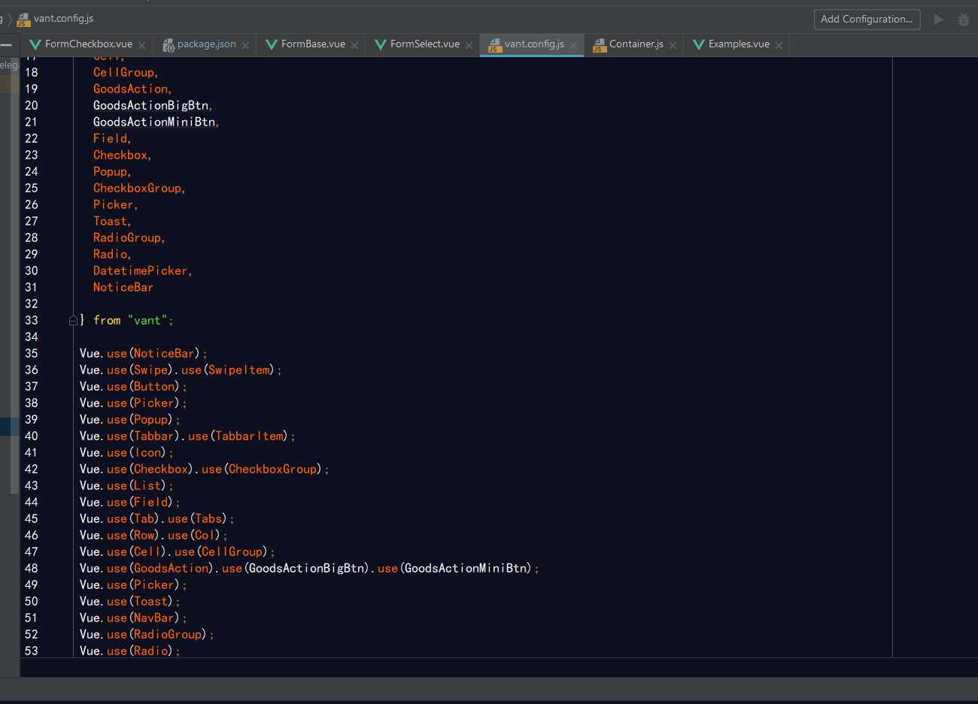
Task: Open the Add Configuration dropdown
Action: (x=867, y=20)
